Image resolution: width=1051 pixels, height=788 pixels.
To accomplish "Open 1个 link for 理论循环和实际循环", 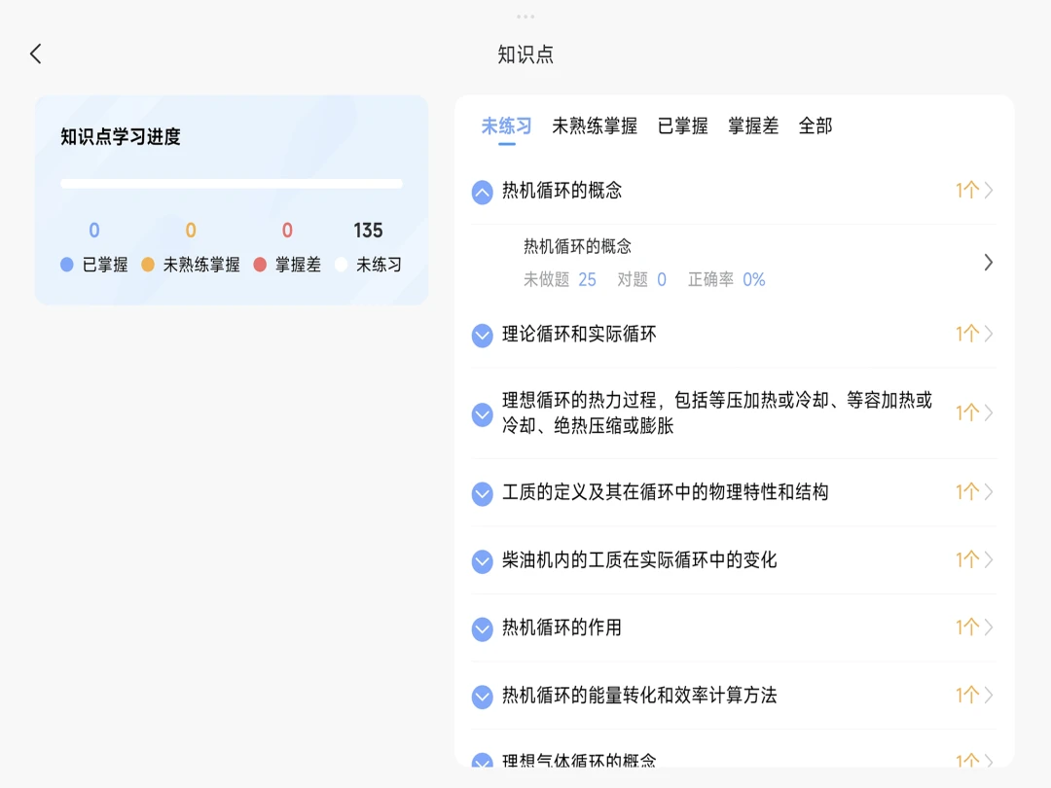I will pos(974,334).
